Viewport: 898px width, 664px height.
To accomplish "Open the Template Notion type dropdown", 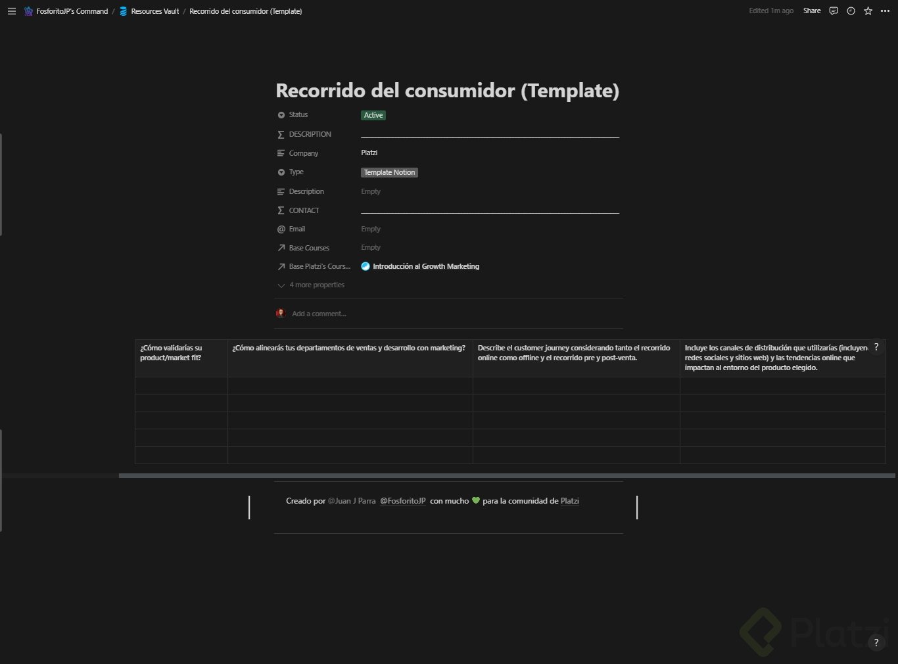I will (389, 172).
